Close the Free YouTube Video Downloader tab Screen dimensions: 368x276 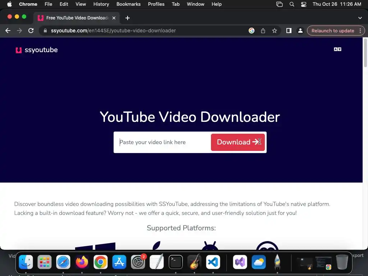pyautogui.click(x=114, y=18)
